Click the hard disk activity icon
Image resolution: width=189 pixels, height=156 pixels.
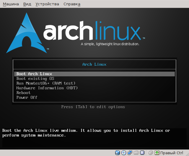coord(118,153)
